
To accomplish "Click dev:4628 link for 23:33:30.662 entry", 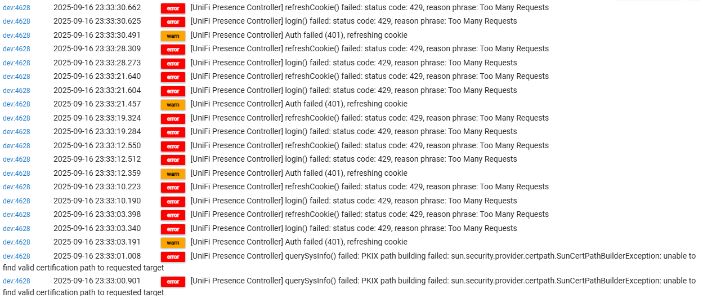I will click(x=16, y=8).
